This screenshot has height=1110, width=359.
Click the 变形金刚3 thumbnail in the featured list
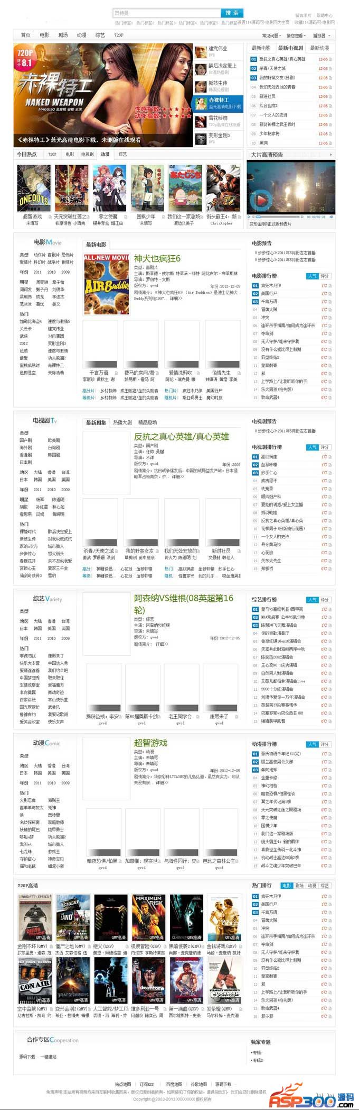coord(200,139)
